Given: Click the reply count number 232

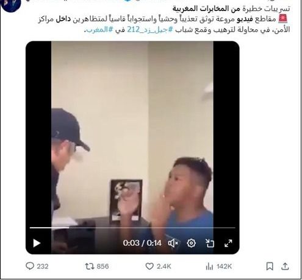Looking at the screenshot, I should (43, 266).
